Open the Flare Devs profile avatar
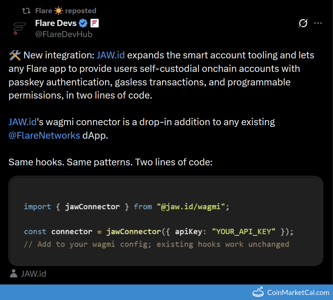The width and height of the screenshot is (333, 300). tap(20, 29)
